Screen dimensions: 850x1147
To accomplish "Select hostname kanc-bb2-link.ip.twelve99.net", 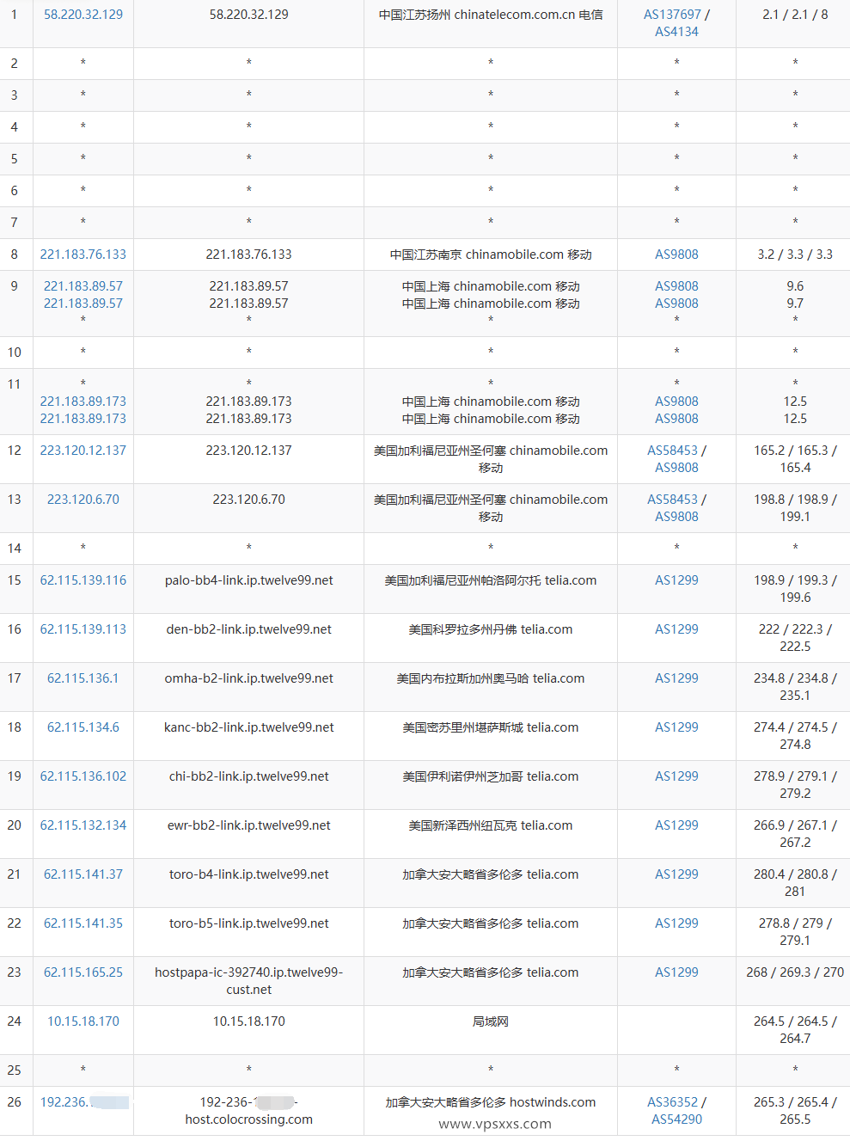I will tap(249, 727).
